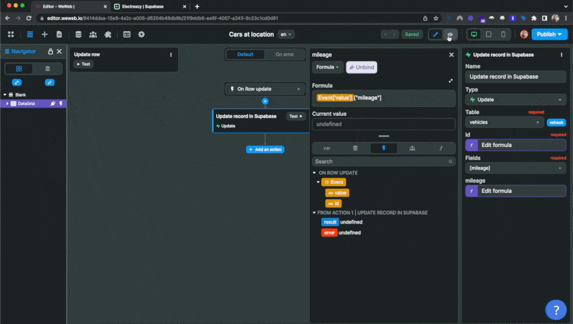The width and height of the screenshot is (573, 324).
Task: Click the Search field in formula panel
Action: click(x=383, y=161)
